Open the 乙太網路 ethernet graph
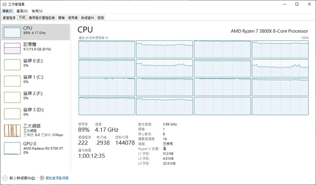This screenshot has height=185, width=316. (x=12, y=131)
